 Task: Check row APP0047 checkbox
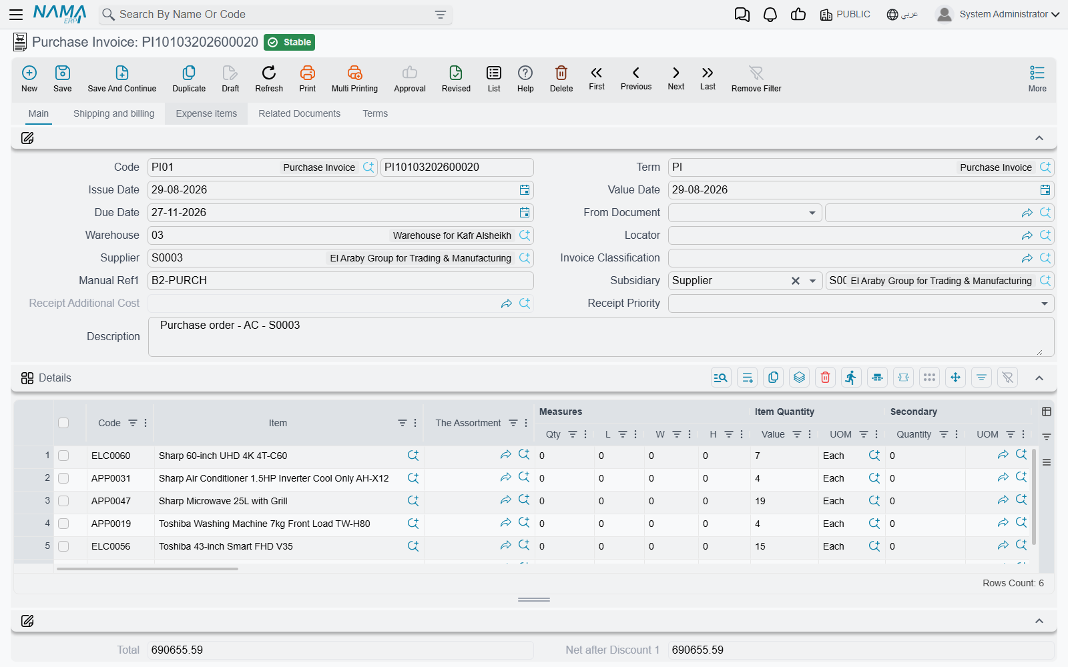point(63,501)
